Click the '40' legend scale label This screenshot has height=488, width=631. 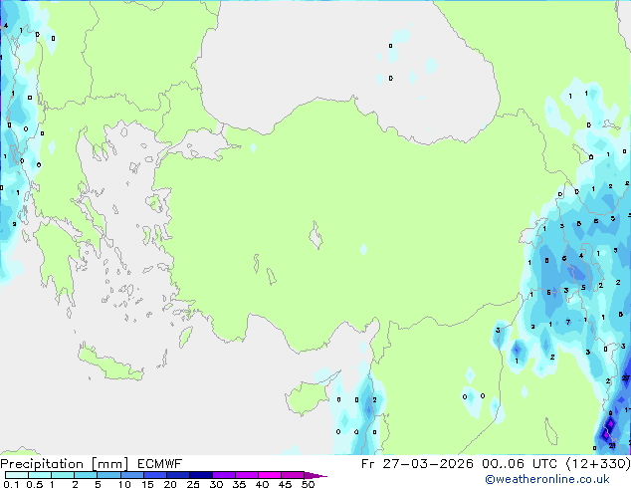tap(262, 484)
